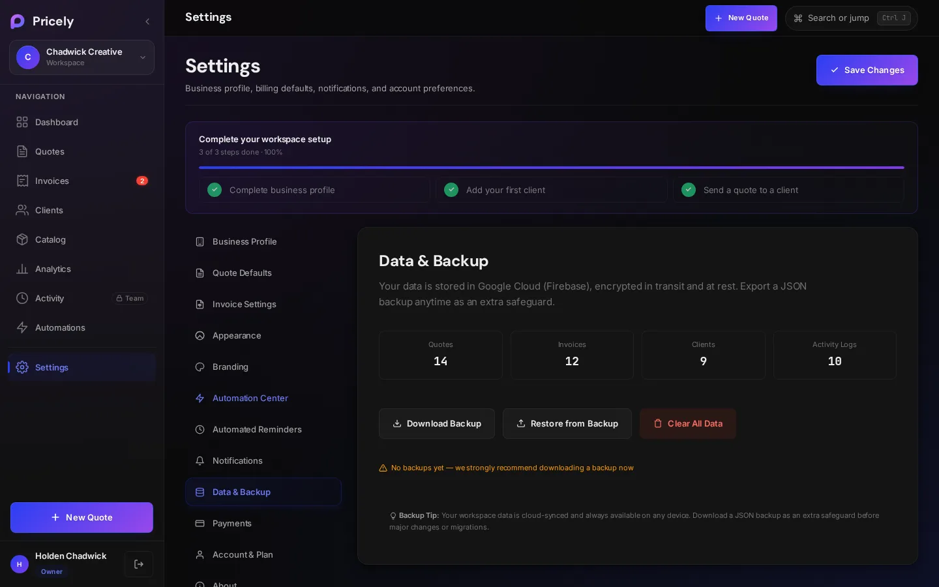
Task: Open the Account & Plan tab
Action: click(x=263, y=554)
